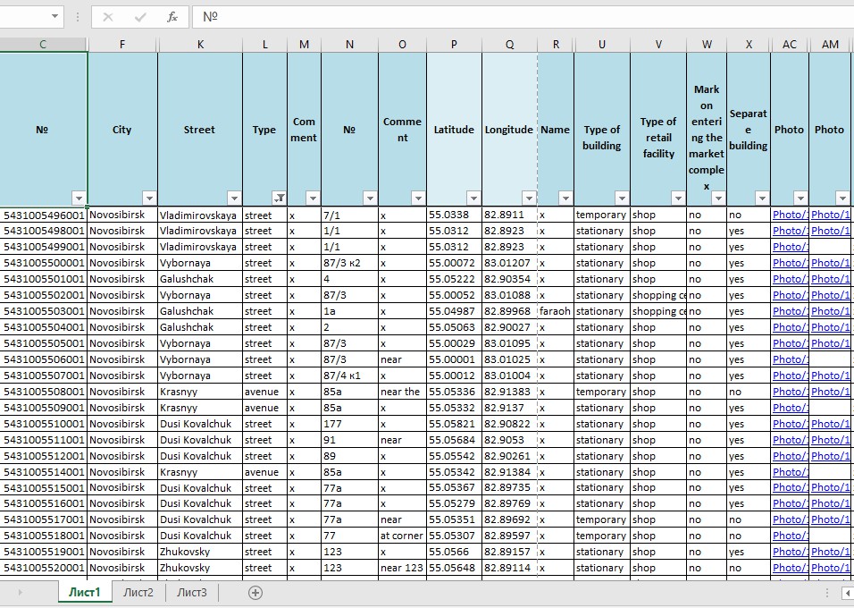Select 'avenue' in row 5431005514001
This screenshot has width=854, height=608.
[x=264, y=472]
